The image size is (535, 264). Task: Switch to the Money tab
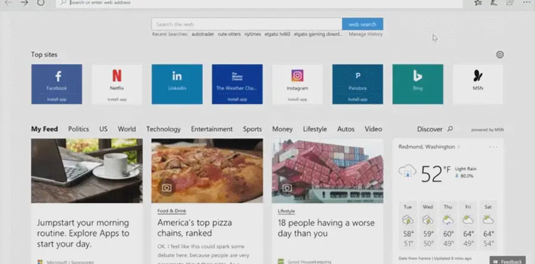(x=282, y=129)
